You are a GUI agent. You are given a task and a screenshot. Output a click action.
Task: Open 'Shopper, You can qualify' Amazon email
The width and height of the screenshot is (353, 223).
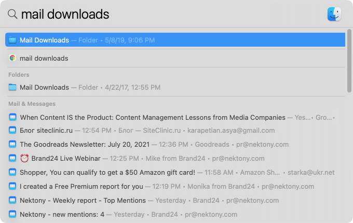click(x=175, y=172)
